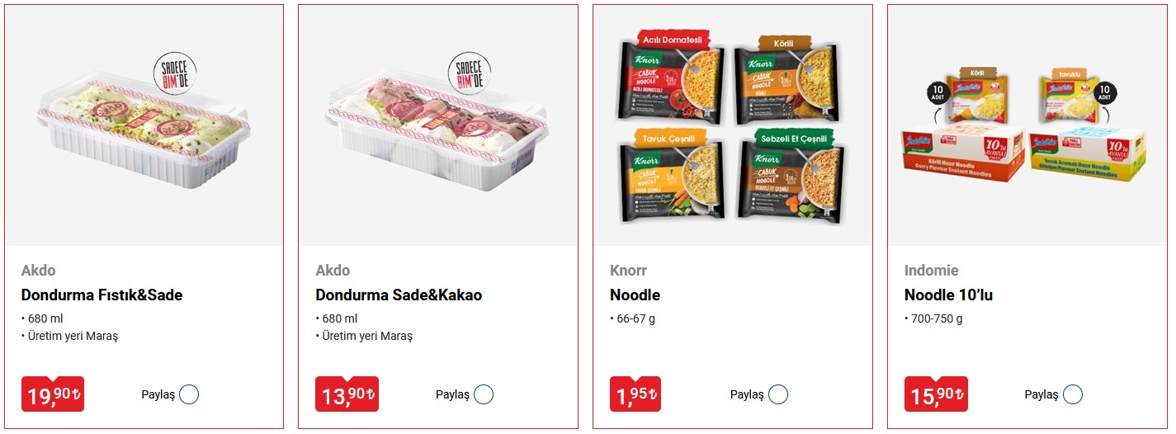
Task: Select the 1,95 price tag
Action: click(x=635, y=394)
